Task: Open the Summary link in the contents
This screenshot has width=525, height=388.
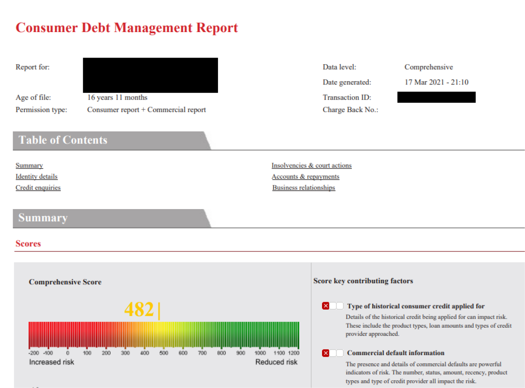Action: (x=29, y=165)
